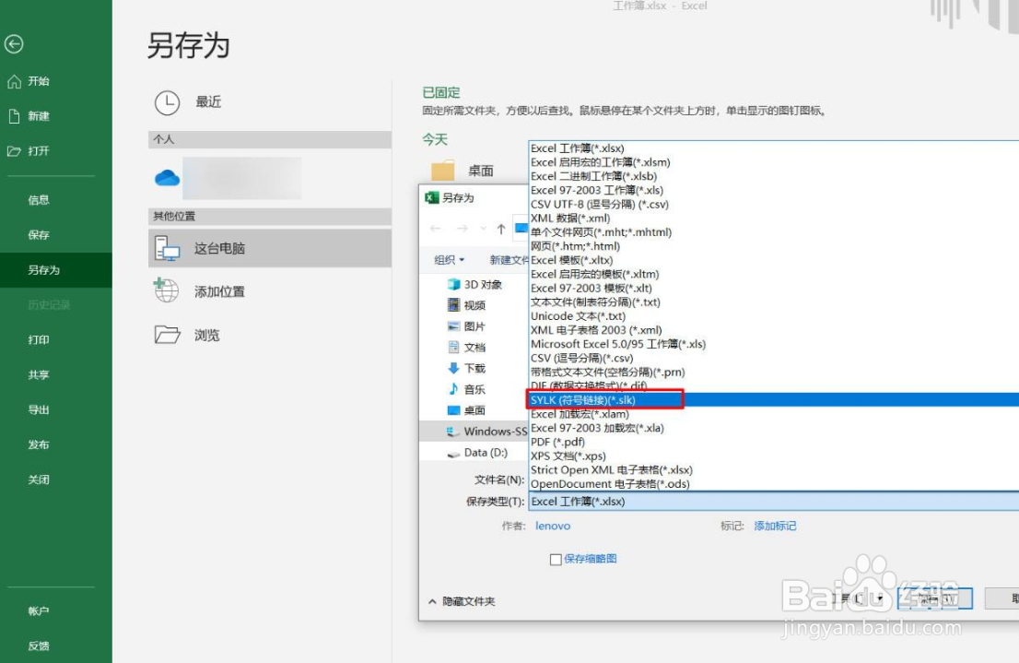The image size is (1019, 663).
Task: Choose XPS 文档(*.xps) option
Action: [x=568, y=456]
